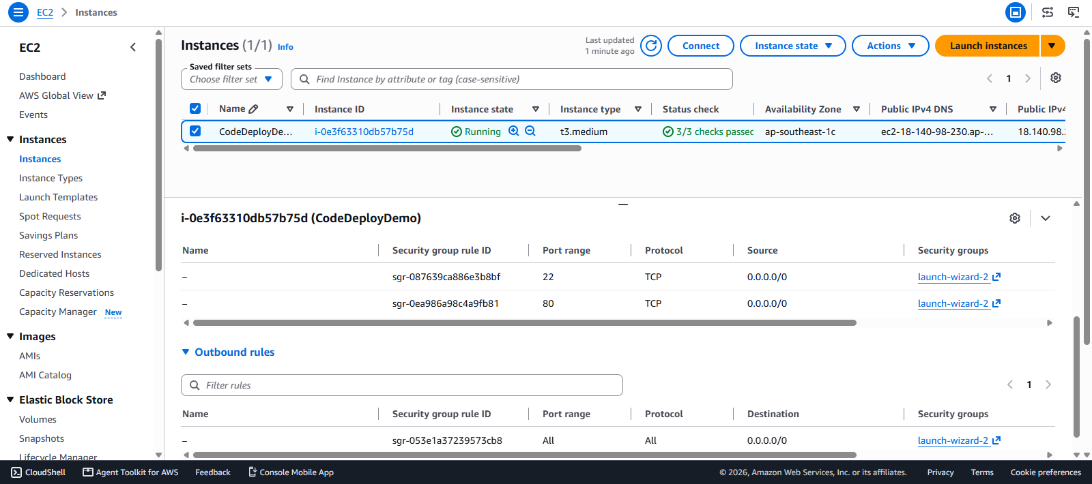Focus the outbound Filter rules field

pyautogui.click(x=402, y=385)
